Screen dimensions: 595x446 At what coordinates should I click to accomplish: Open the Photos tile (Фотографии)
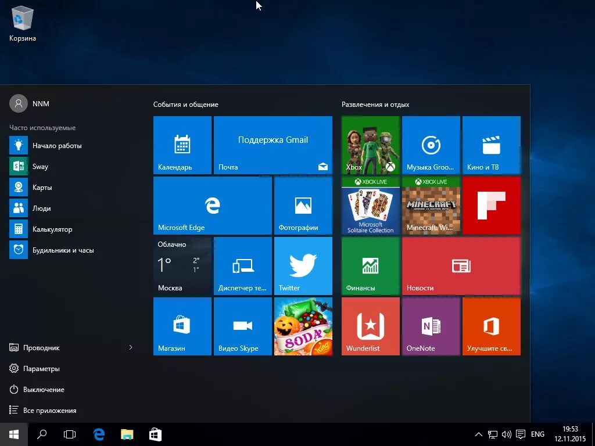303,206
